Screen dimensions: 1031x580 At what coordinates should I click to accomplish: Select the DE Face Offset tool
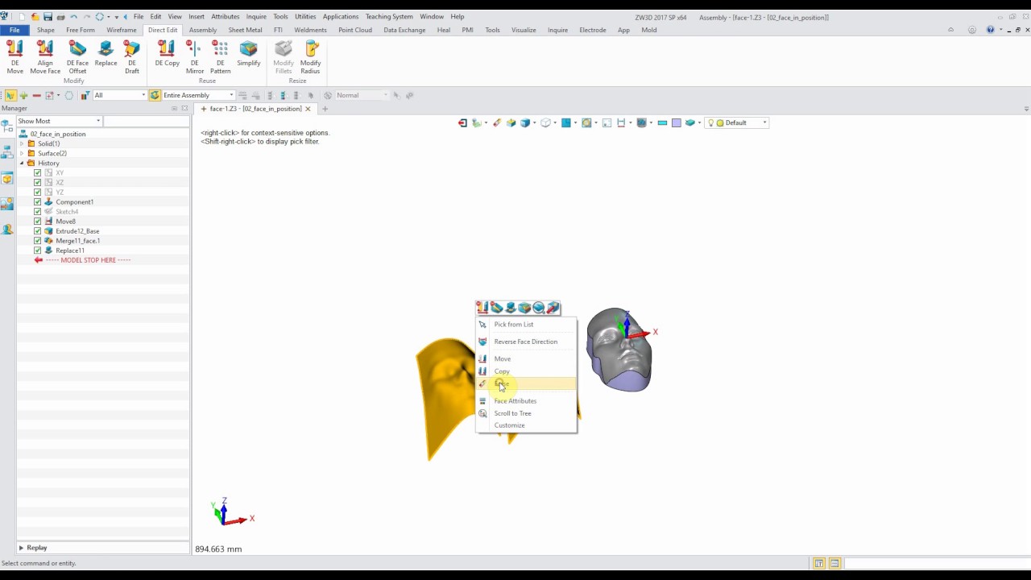[77, 57]
